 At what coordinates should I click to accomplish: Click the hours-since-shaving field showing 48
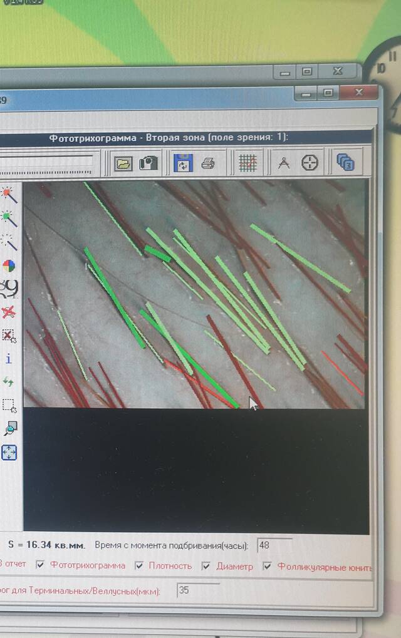point(275,545)
